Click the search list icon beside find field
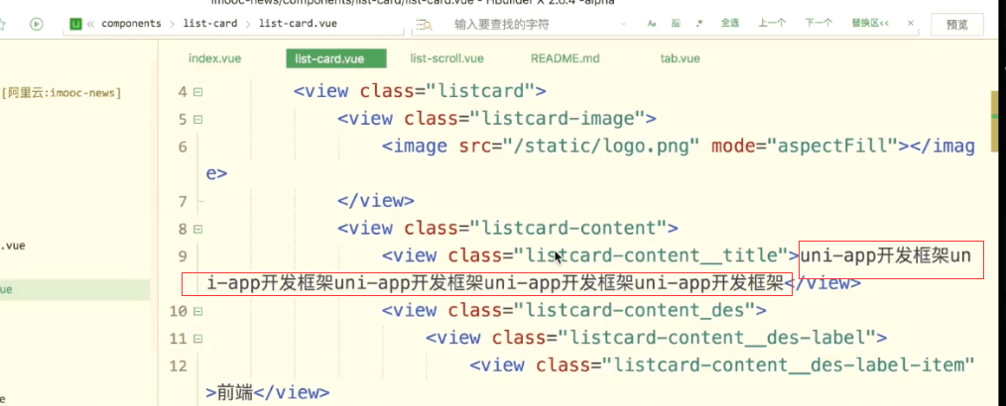The height and width of the screenshot is (406, 1006). (425, 25)
